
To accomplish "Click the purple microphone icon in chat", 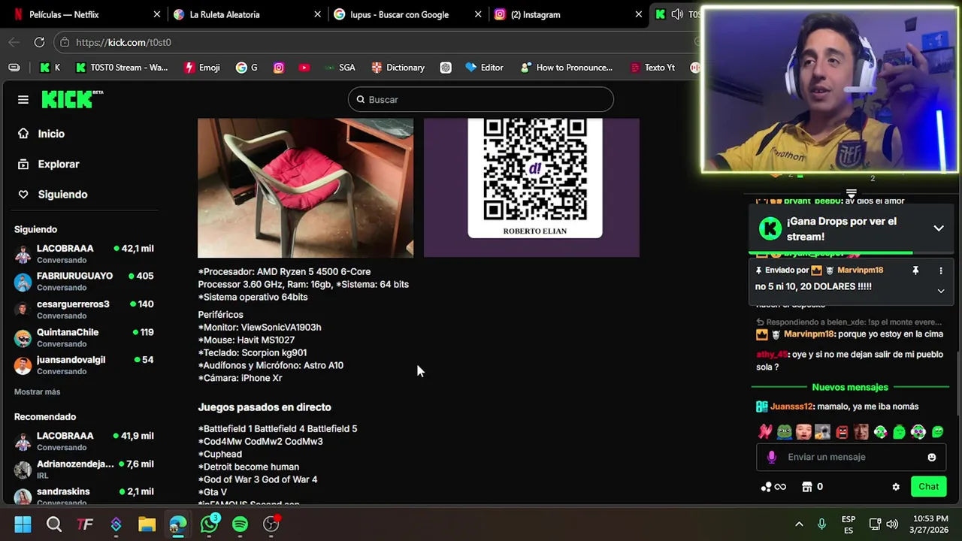I will [x=772, y=457].
